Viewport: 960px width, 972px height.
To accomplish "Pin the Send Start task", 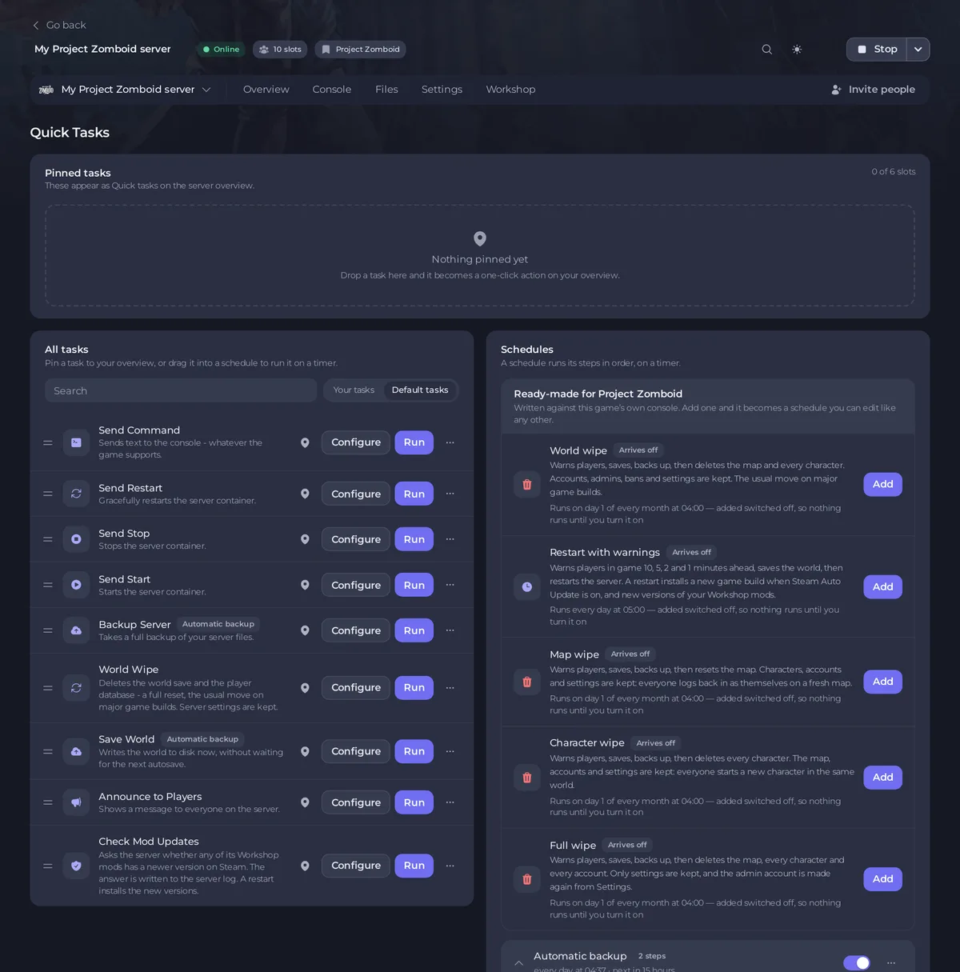I will click(x=305, y=585).
